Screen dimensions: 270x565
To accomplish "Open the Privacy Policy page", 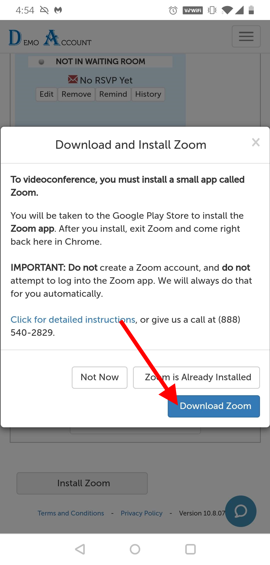I will click(141, 513).
